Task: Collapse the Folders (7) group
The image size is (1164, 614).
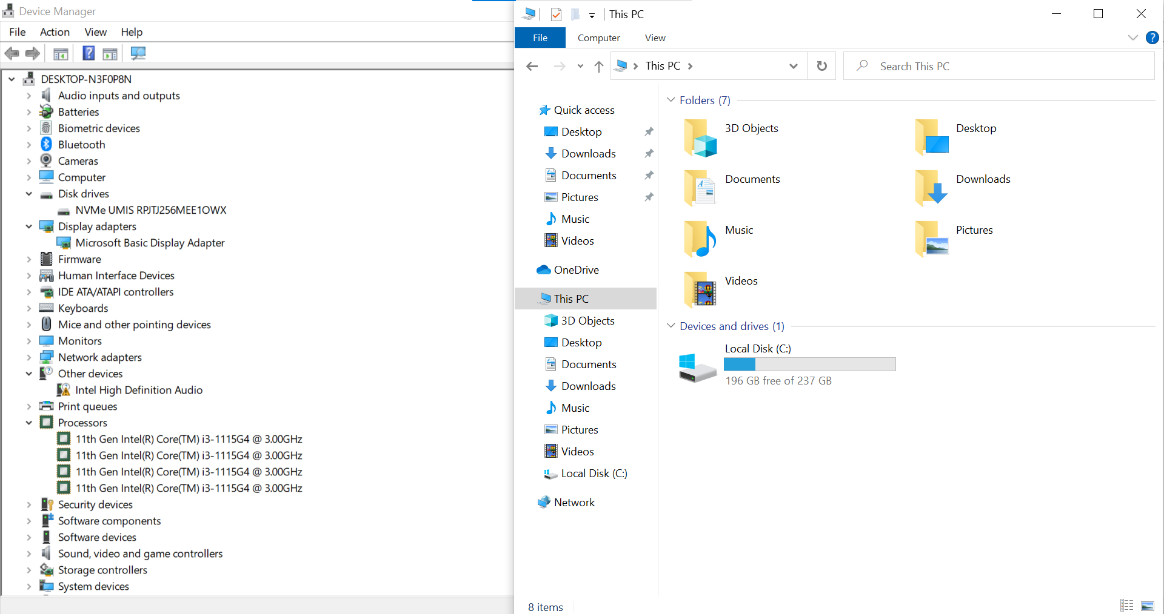Action: pyautogui.click(x=671, y=100)
